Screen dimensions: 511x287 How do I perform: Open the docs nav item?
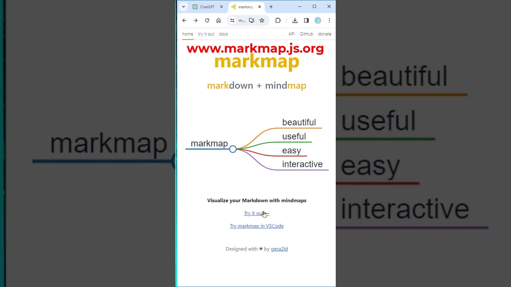[x=224, y=34]
